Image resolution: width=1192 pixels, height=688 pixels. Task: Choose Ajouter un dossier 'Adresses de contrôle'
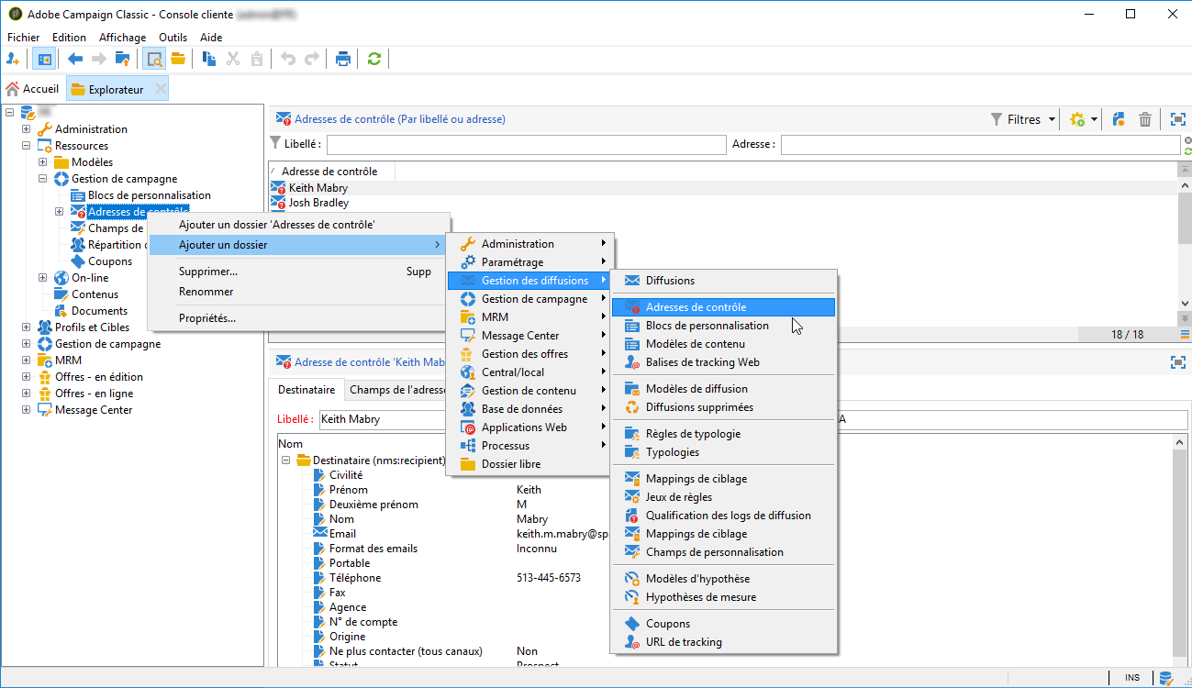[x=299, y=225]
